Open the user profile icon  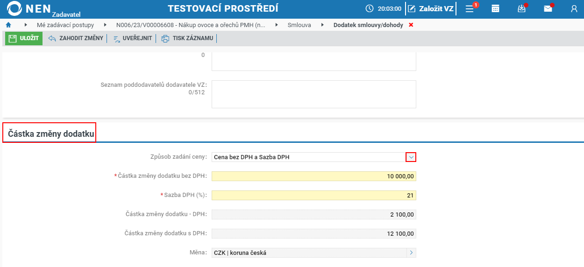[574, 9]
